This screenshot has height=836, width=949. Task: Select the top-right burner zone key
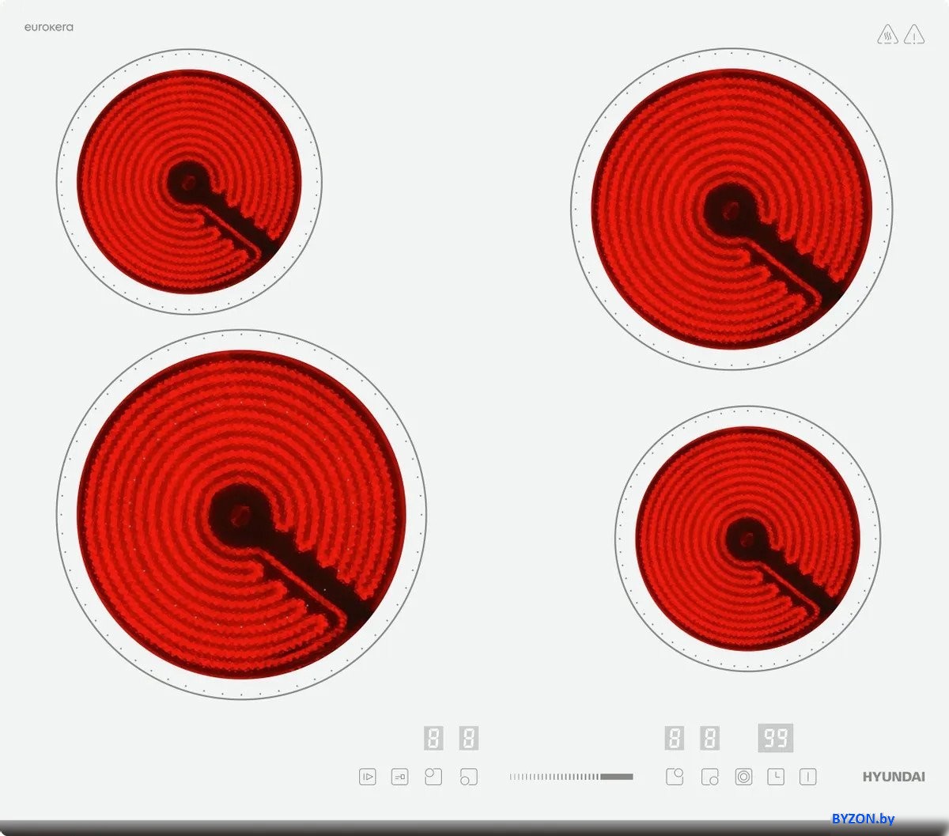click(675, 777)
